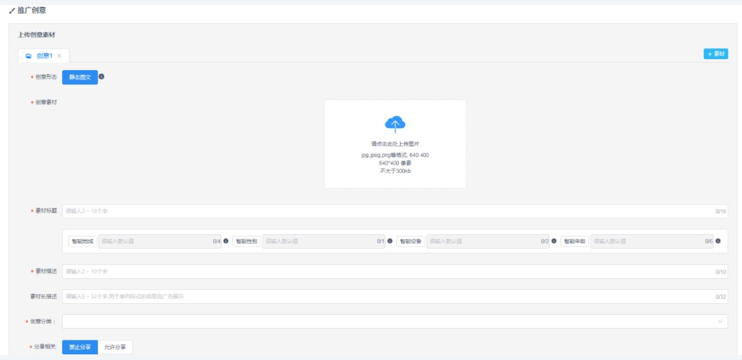Click the cloud upload icon
742x360 pixels.
click(395, 124)
